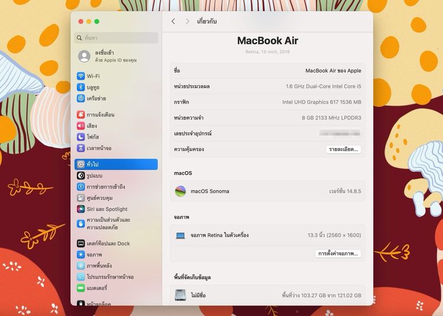Open the Displays (จอภาพ) sun icon in sidebar
This screenshot has height=316, width=443.
pos(81,255)
